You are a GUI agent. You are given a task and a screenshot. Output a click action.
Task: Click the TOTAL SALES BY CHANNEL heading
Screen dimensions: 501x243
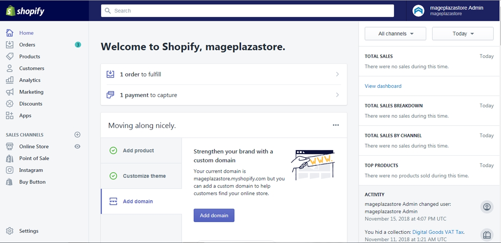click(x=393, y=136)
